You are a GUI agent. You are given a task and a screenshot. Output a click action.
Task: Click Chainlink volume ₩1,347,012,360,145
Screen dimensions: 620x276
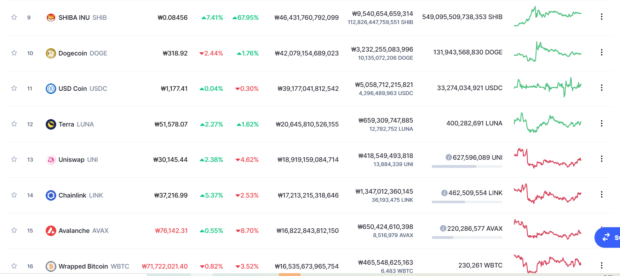384,192
